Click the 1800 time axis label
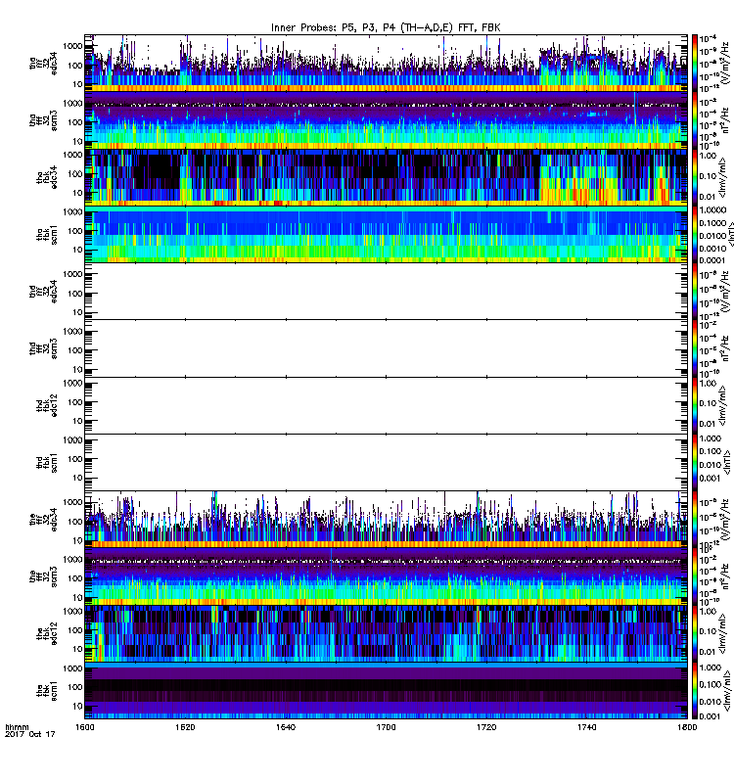This screenshot has height=783, width=734. tap(687, 727)
